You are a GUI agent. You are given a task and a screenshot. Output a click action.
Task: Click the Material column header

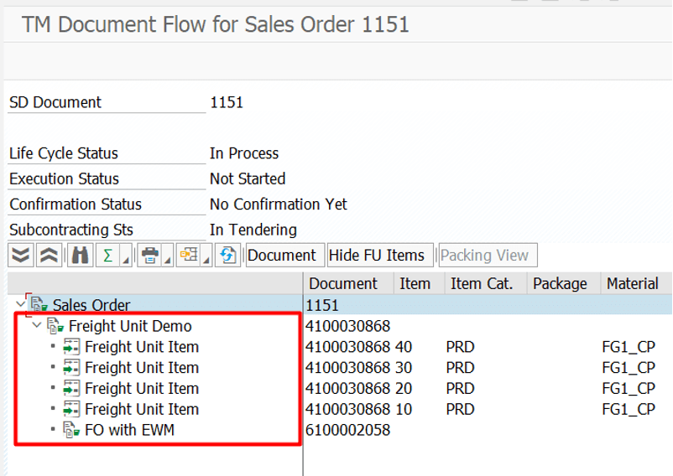[x=637, y=283]
